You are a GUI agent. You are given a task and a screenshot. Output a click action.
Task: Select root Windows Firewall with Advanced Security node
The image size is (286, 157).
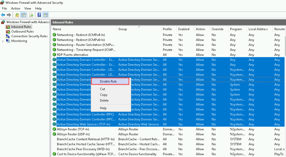[28, 22]
